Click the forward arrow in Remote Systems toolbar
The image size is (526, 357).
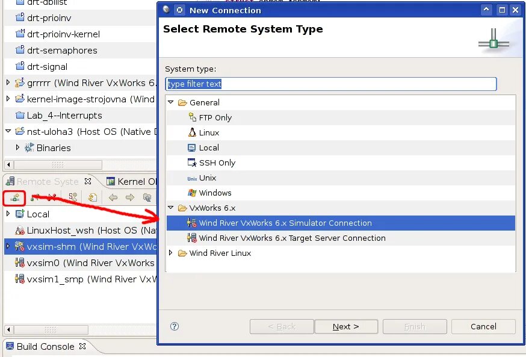130,197
